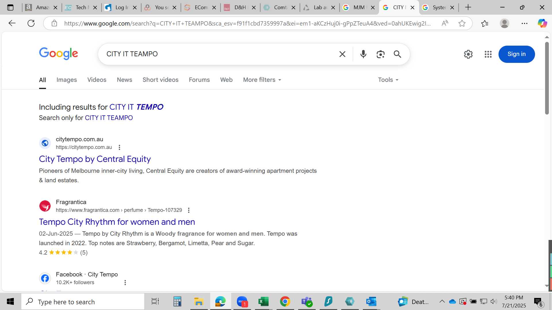Select the All results tab
552x310 pixels.
[x=42, y=80]
